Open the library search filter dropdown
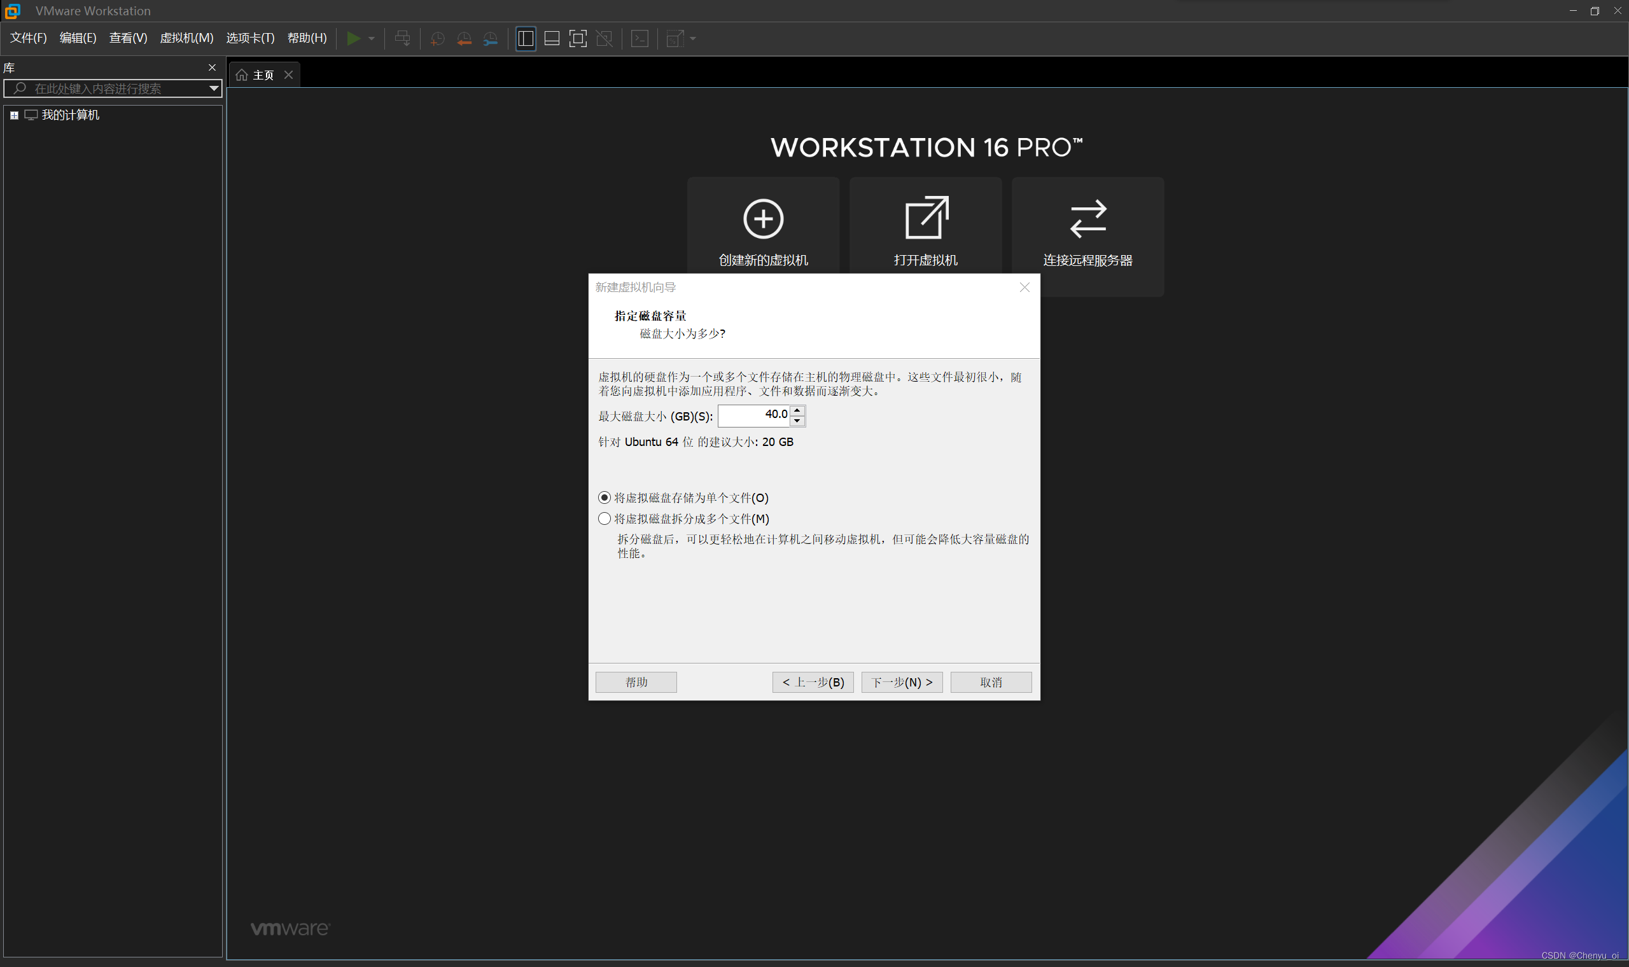The image size is (1629, 967). click(x=214, y=88)
